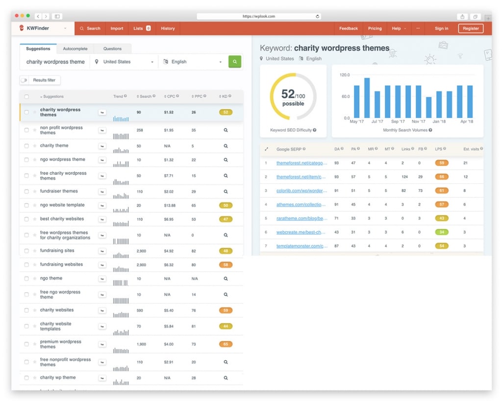The width and height of the screenshot is (502, 401).
Task: Expand the English language dropdown
Action: [x=192, y=62]
